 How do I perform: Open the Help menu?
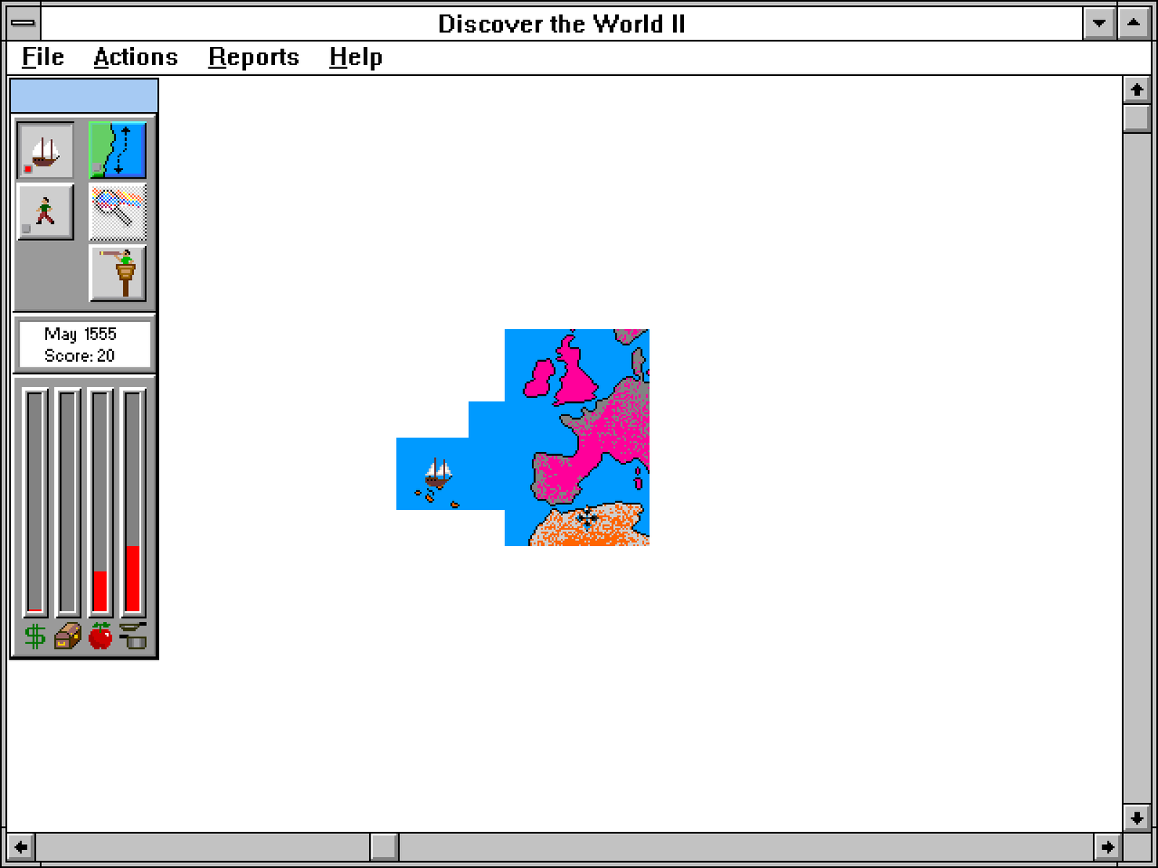click(355, 57)
